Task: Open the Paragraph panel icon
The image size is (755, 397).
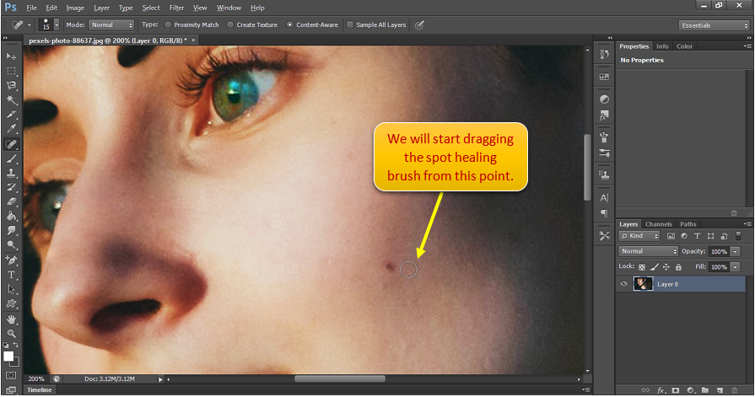Action: click(x=604, y=213)
